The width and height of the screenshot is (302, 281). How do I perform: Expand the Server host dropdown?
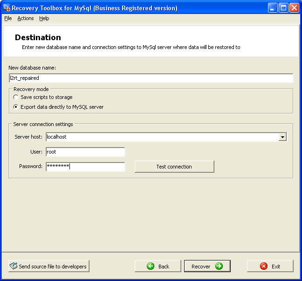tap(282, 137)
